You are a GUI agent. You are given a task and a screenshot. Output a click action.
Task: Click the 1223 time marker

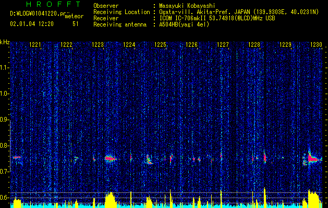[x=98, y=45]
